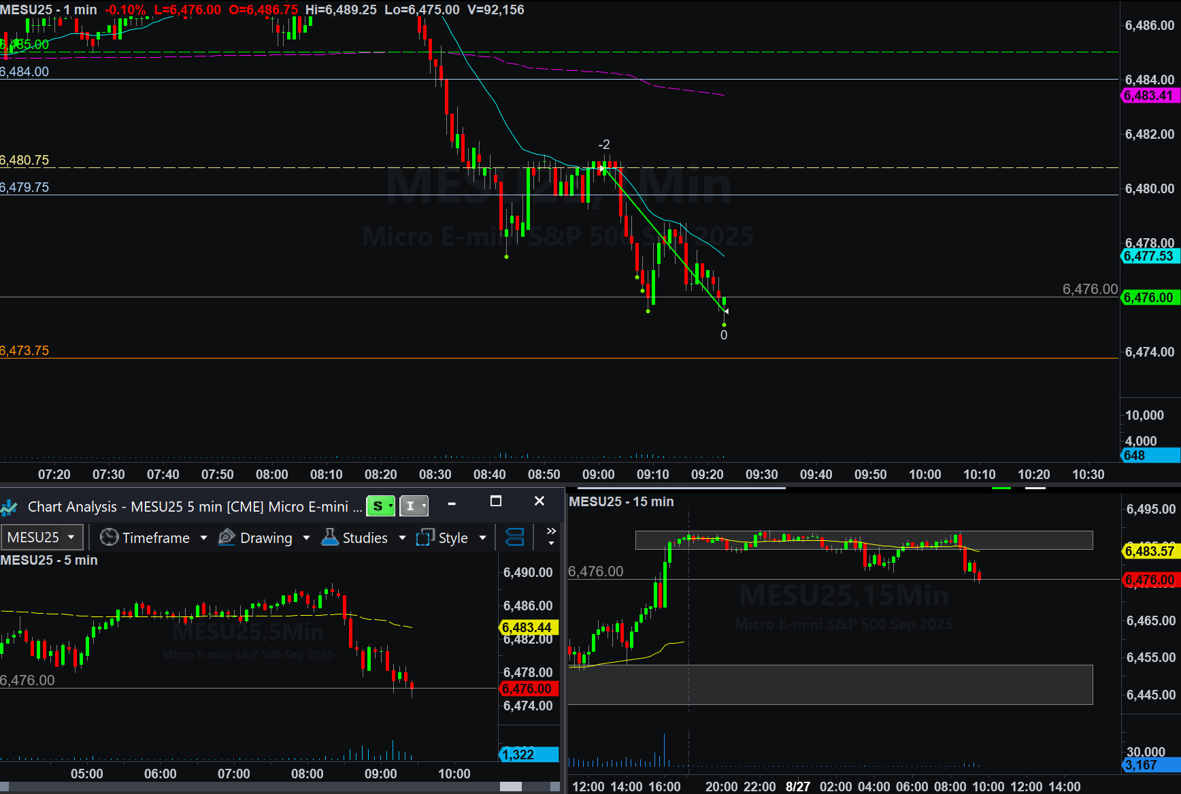Click the Style squares icon

pos(425,537)
